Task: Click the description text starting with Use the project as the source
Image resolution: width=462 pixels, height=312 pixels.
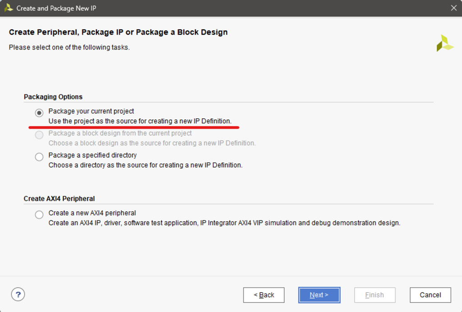Action: click(x=140, y=121)
